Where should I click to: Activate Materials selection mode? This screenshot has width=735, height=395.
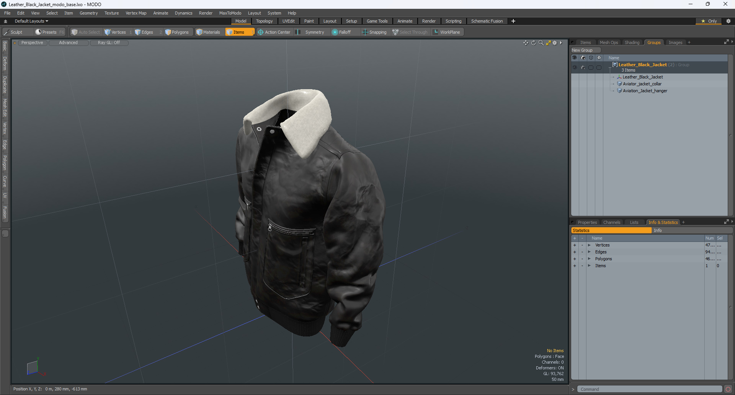click(208, 32)
